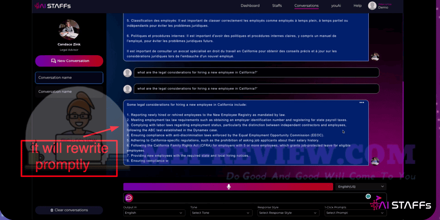Click the Demo user avatar in header
Image resolution: width=440 pixels, height=220 pixels.
(x=372, y=6)
